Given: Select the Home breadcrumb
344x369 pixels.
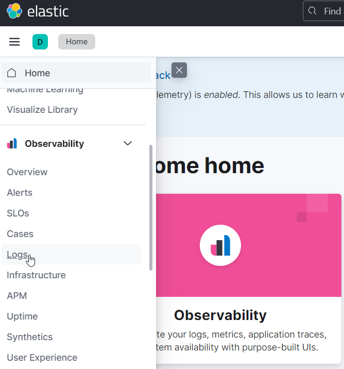Looking at the screenshot, I should 77,42.
